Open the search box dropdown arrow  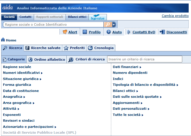114,25
